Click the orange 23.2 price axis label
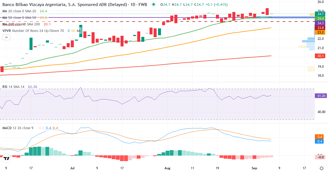This screenshot has height=172, width=328. pyautogui.click(x=320, y=32)
